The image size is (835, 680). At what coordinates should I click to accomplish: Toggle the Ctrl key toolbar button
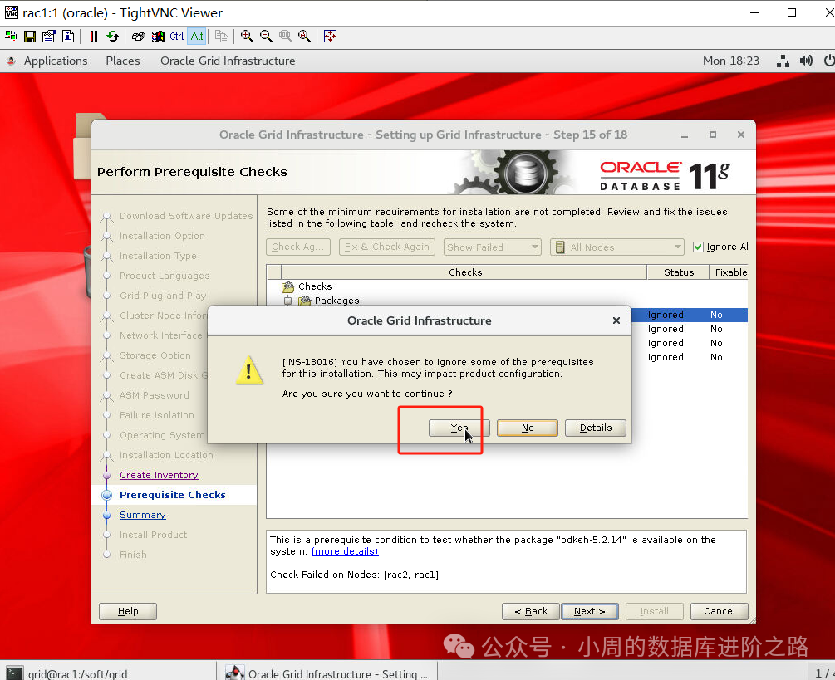[x=177, y=37]
